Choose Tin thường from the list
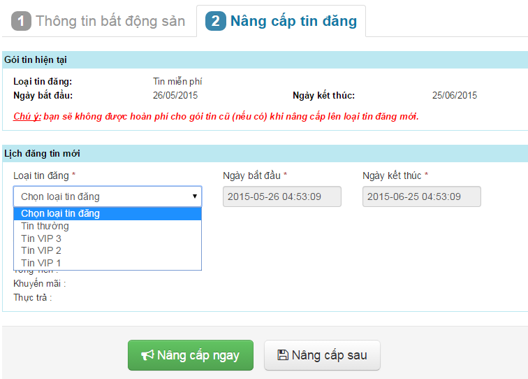528x379 pixels. (x=45, y=226)
